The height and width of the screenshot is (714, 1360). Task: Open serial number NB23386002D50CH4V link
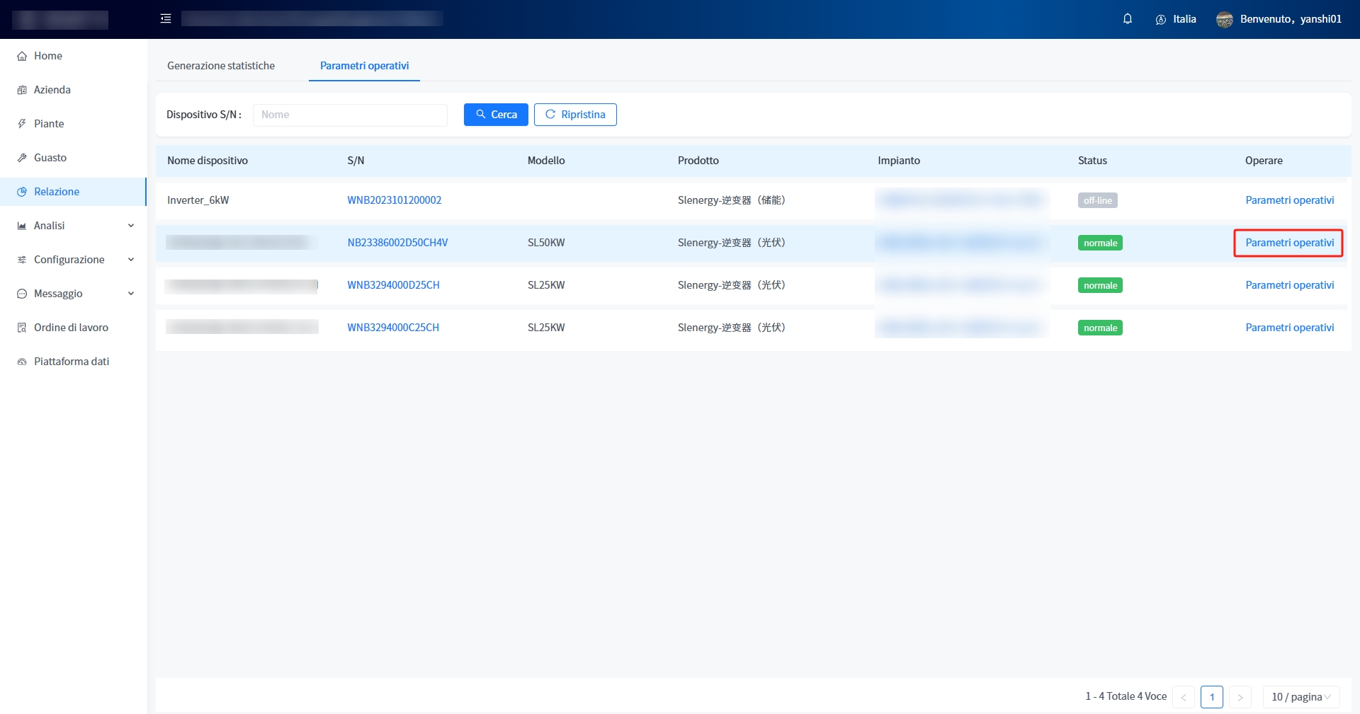pos(397,243)
